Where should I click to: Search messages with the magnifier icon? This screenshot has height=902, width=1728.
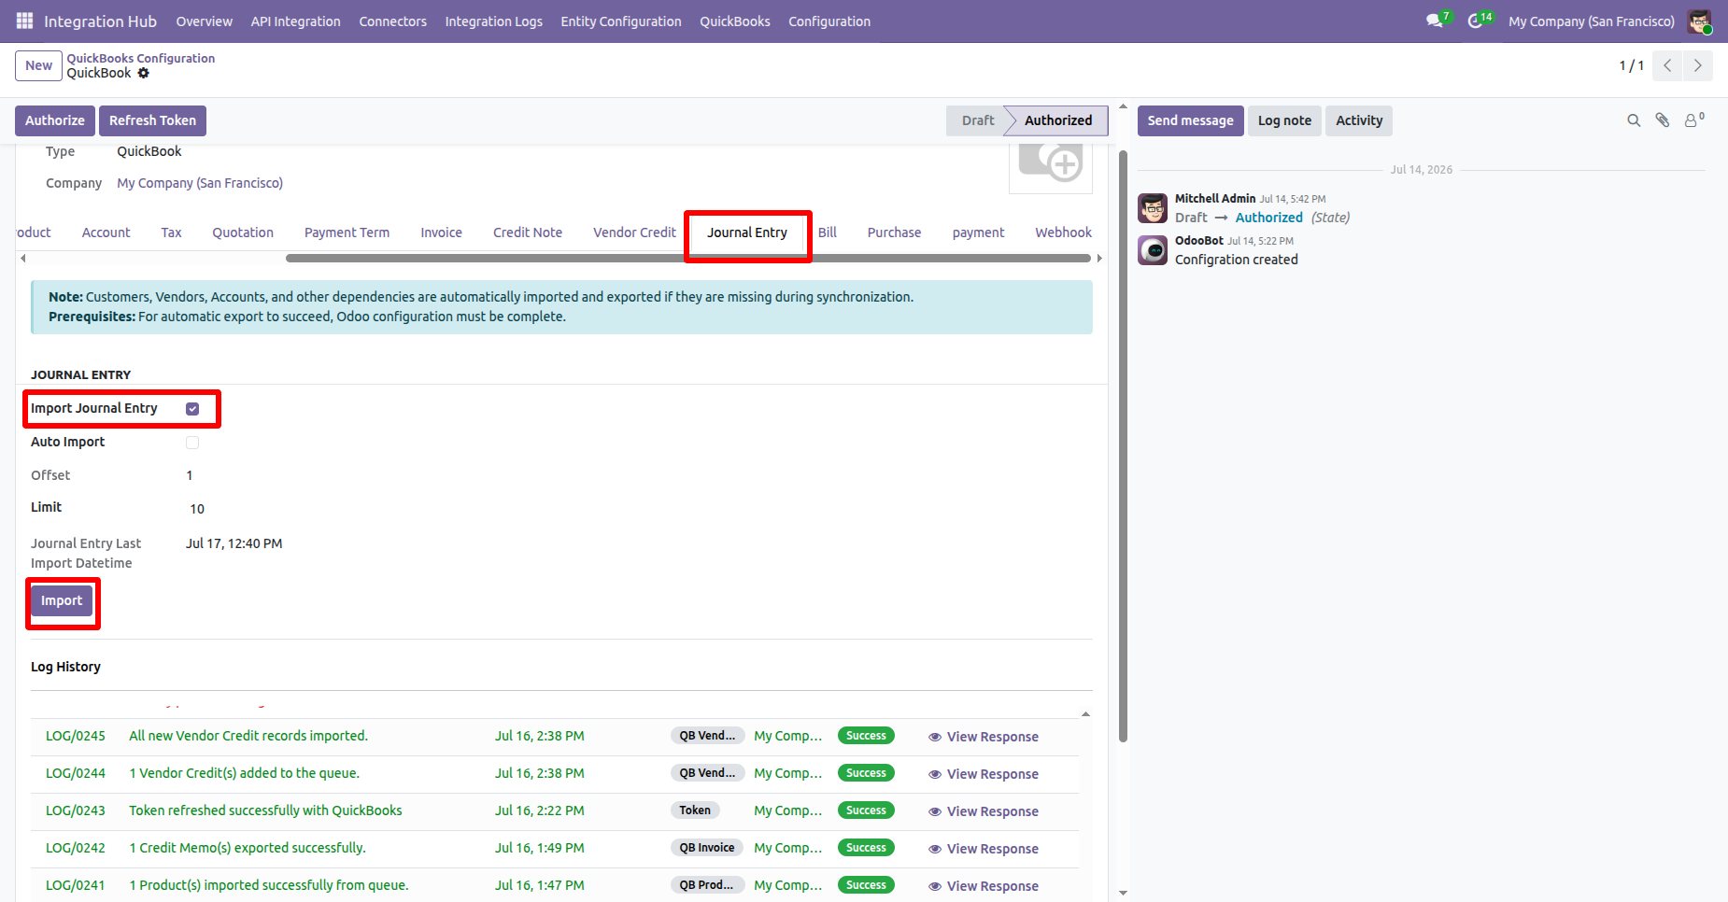(x=1634, y=120)
